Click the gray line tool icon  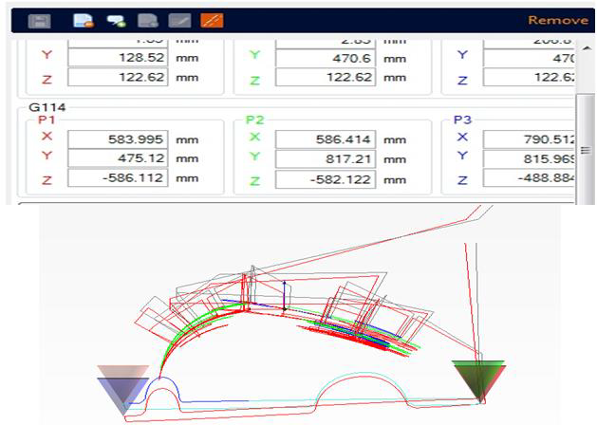(x=179, y=20)
